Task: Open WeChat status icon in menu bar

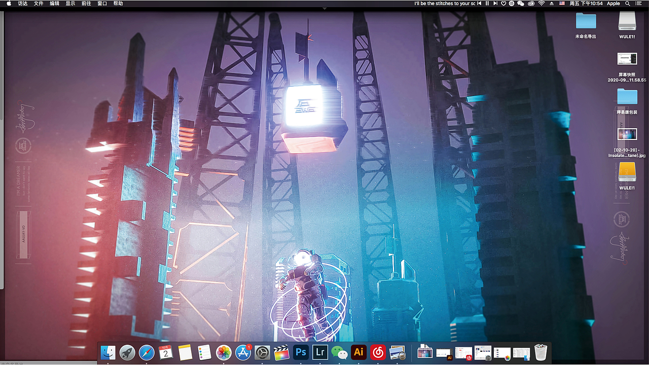Action: pyautogui.click(x=521, y=4)
